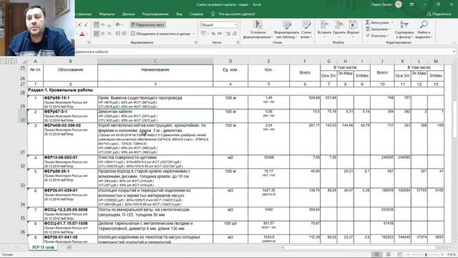
Task: Show outline level 1
Action: click(3, 61)
